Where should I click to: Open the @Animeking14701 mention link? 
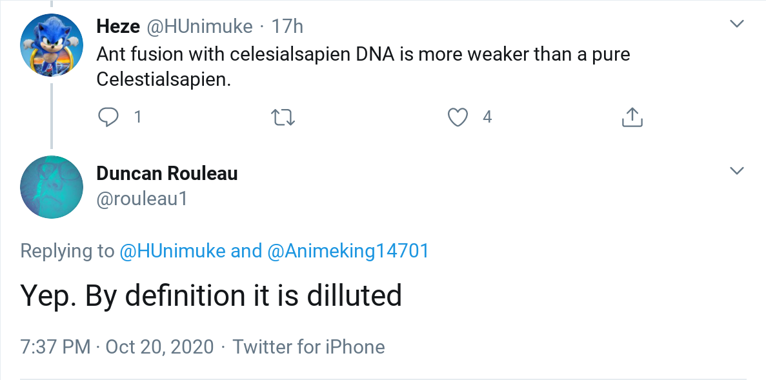coord(348,251)
